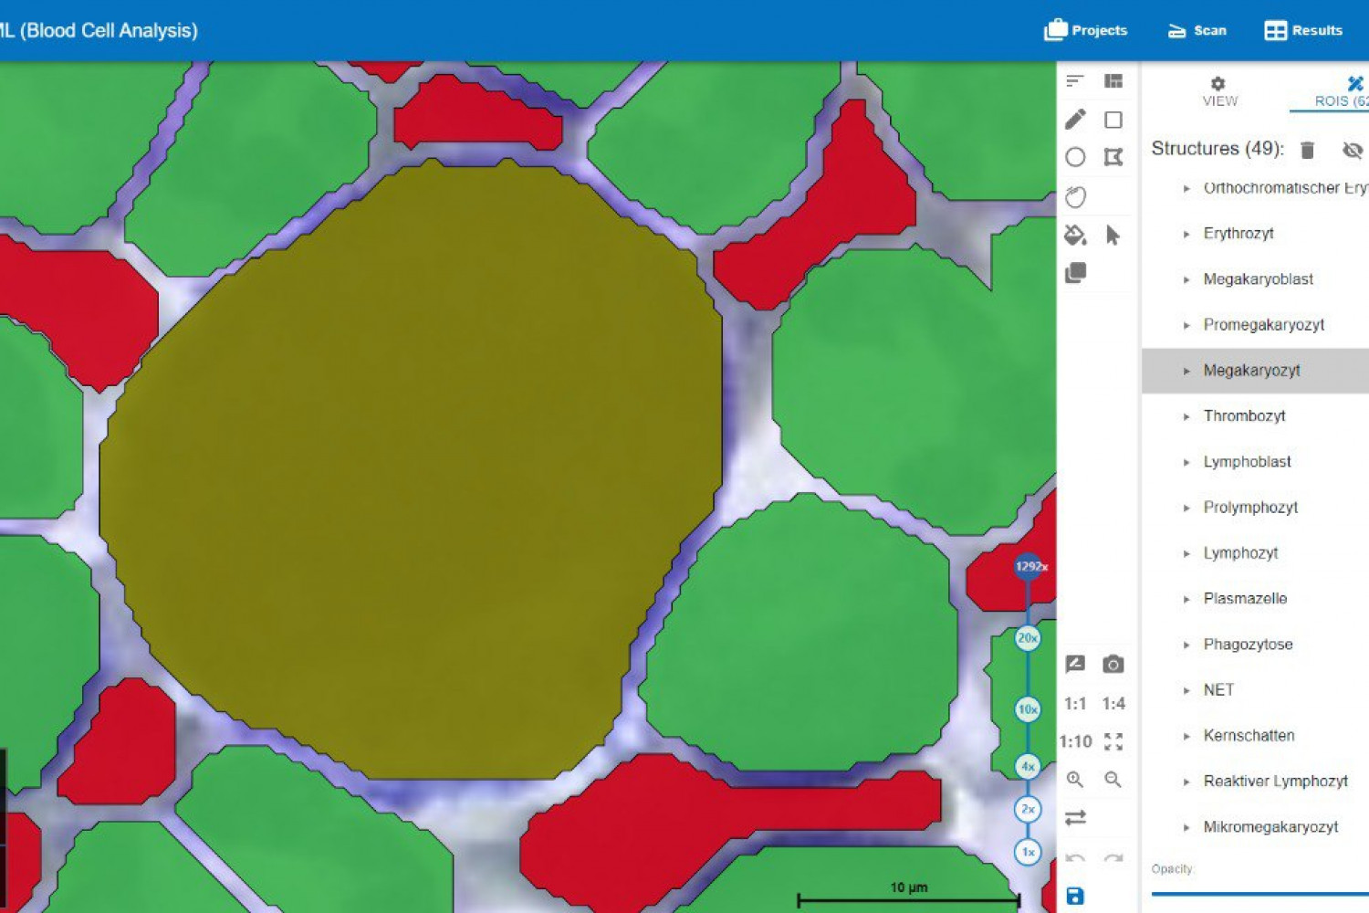The image size is (1369, 913).
Task: Select the Lymphozyt structure in list
Action: 1240,553
